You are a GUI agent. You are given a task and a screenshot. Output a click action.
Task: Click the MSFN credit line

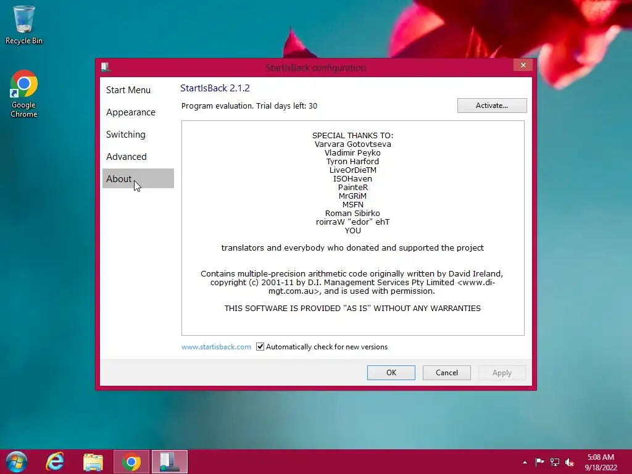(352, 205)
